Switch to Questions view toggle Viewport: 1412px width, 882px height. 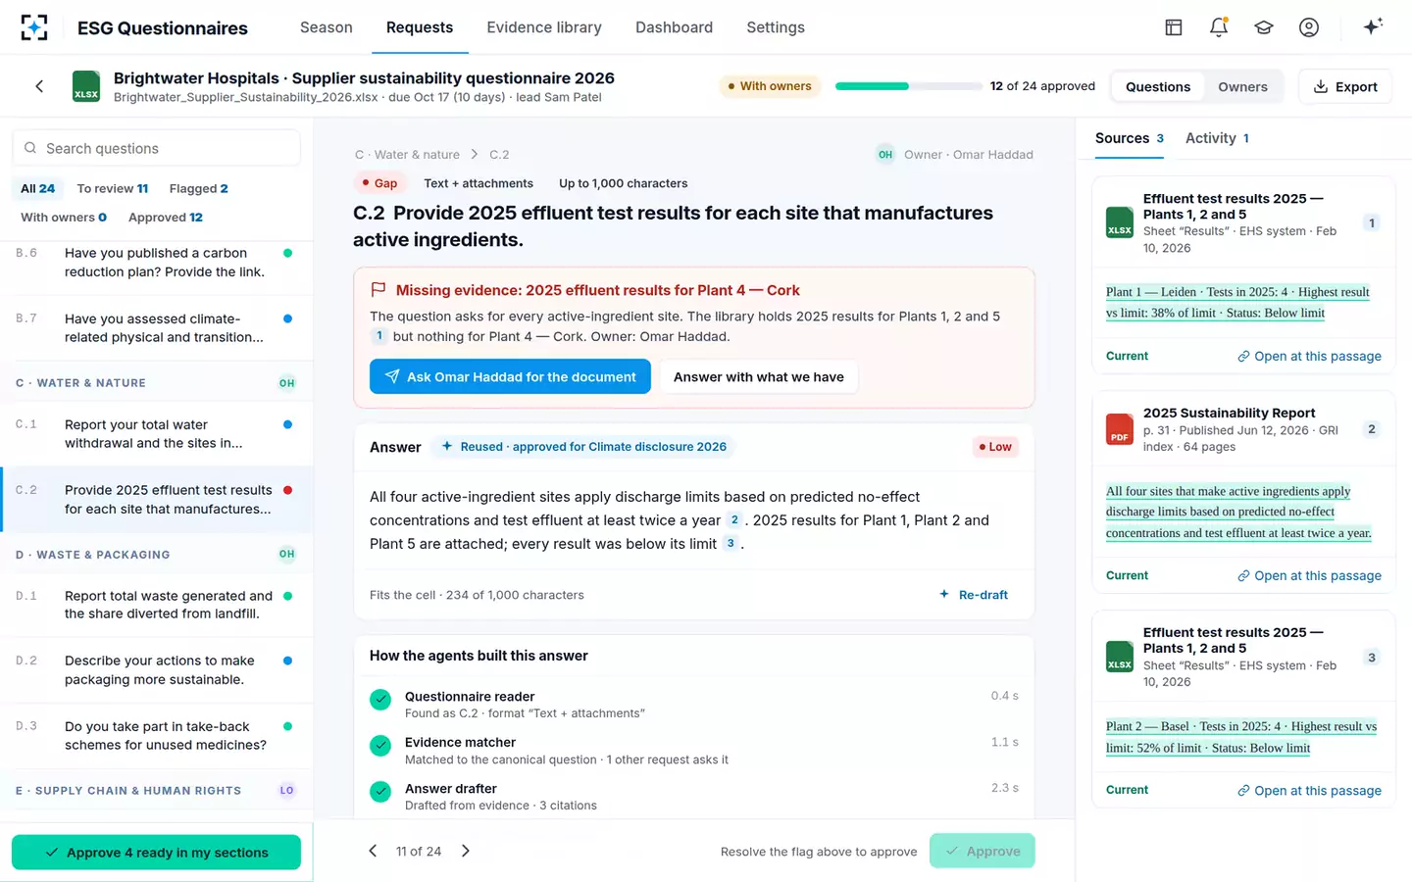1158,87
